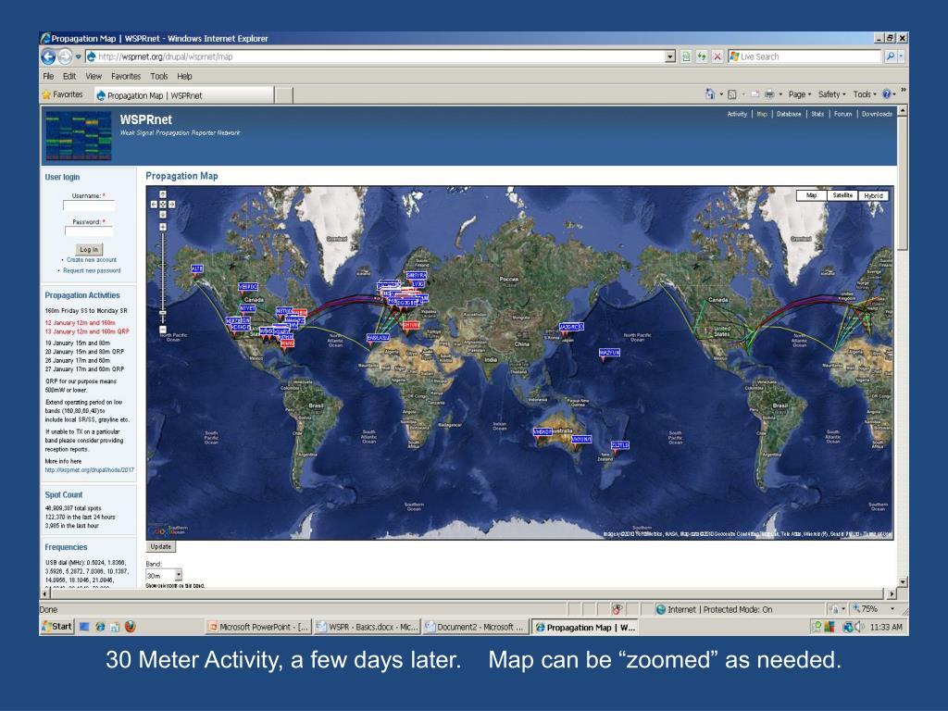Click the address bar URL field
This screenshot has width=948, height=711.
coord(375,56)
